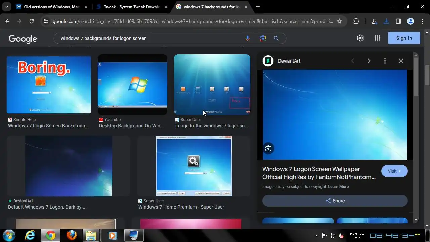
Task: Open Desktop Background On Win... YouTube link
Action: pyautogui.click(x=131, y=126)
